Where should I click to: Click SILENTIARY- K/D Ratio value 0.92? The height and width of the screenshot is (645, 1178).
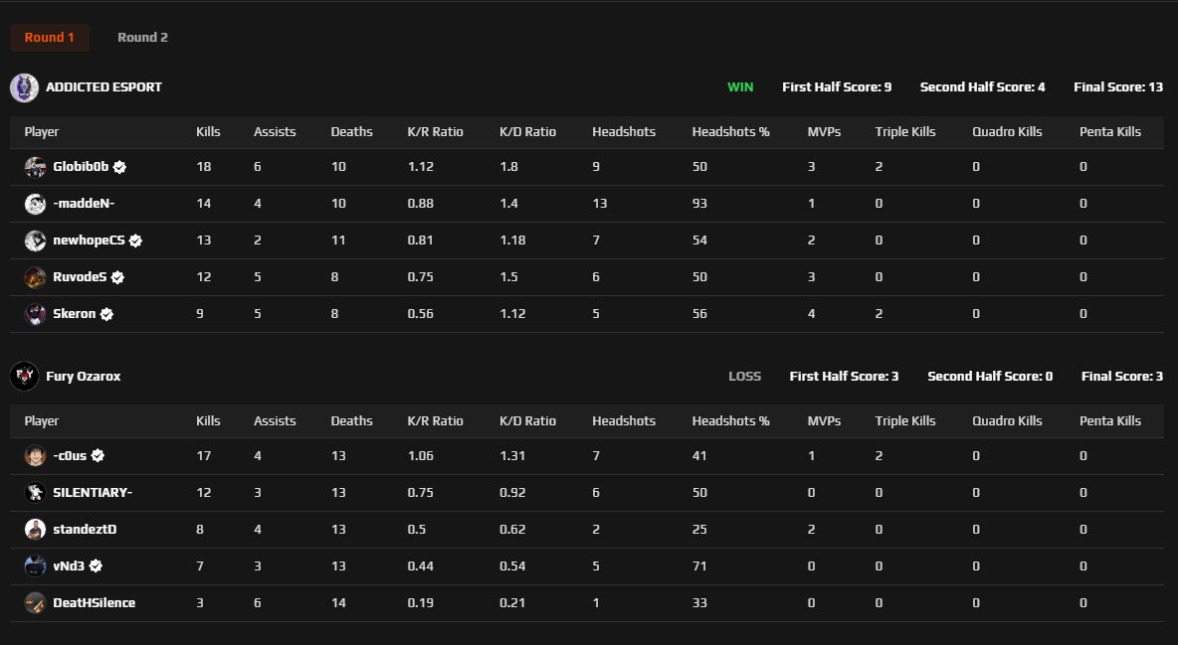(512, 493)
